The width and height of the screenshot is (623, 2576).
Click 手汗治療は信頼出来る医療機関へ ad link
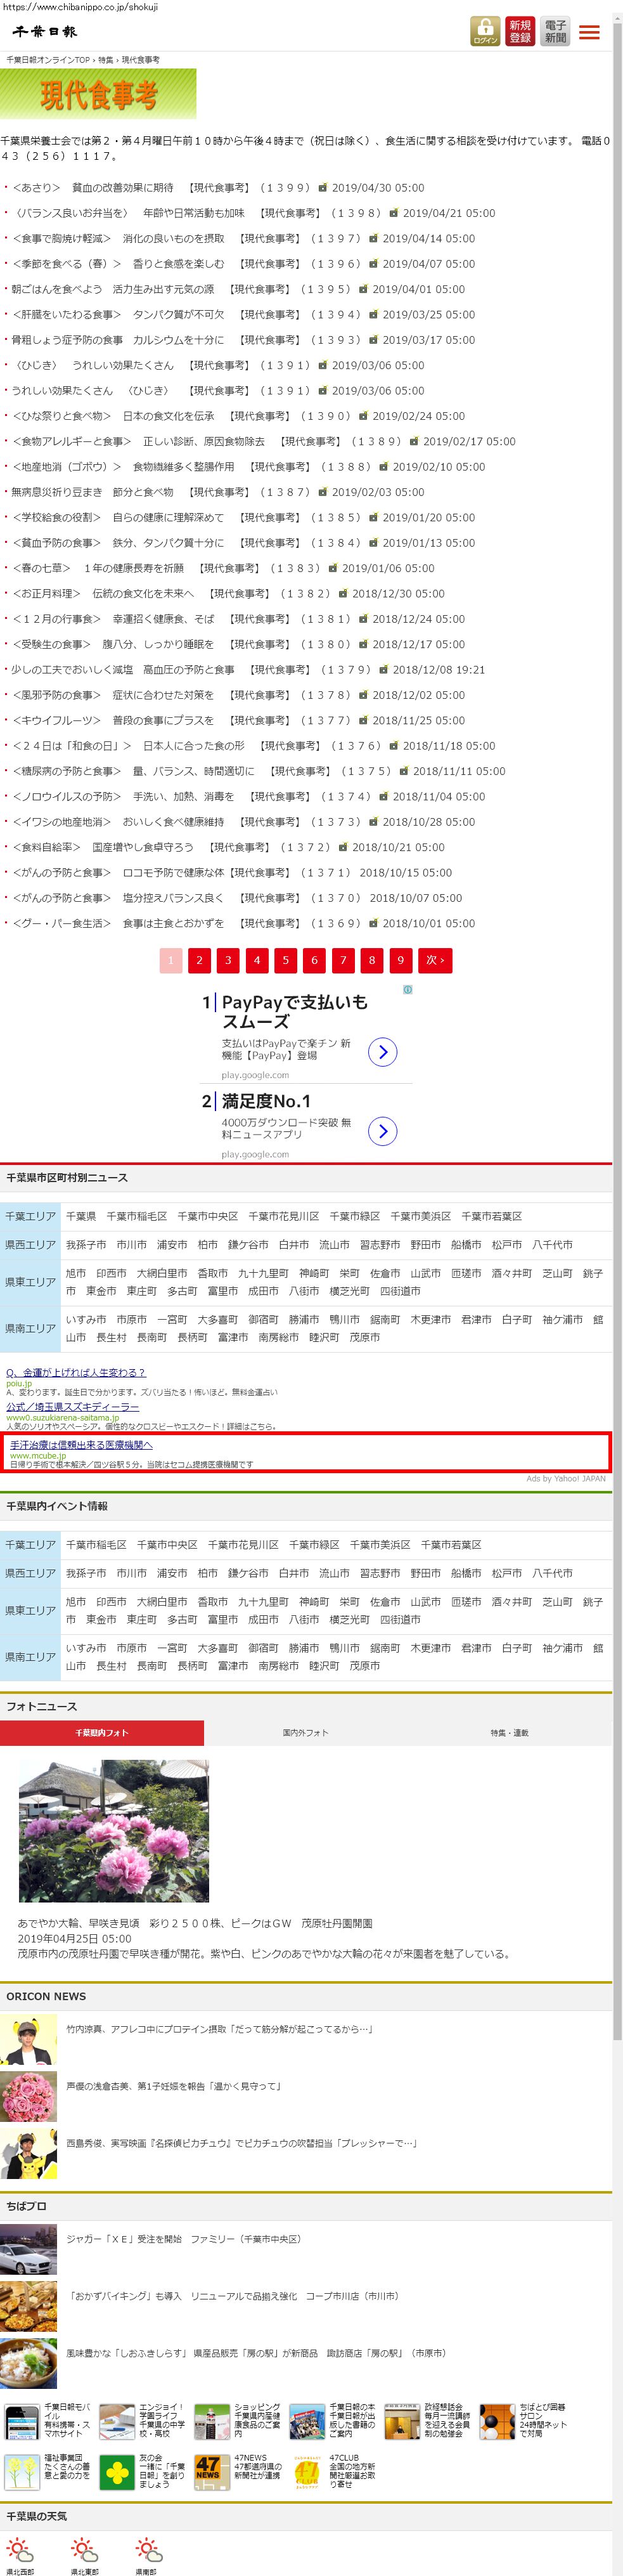81,1444
